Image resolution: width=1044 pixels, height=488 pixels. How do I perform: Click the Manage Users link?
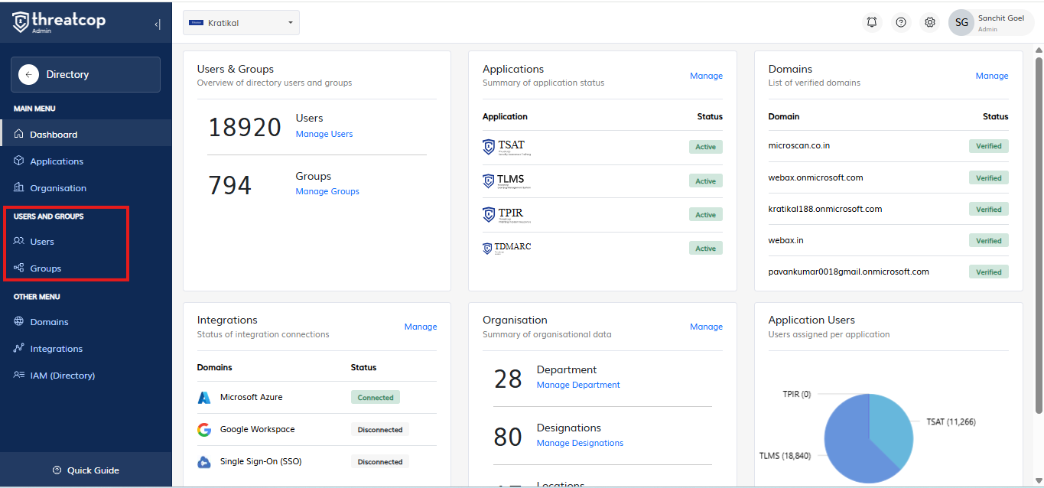click(x=324, y=134)
